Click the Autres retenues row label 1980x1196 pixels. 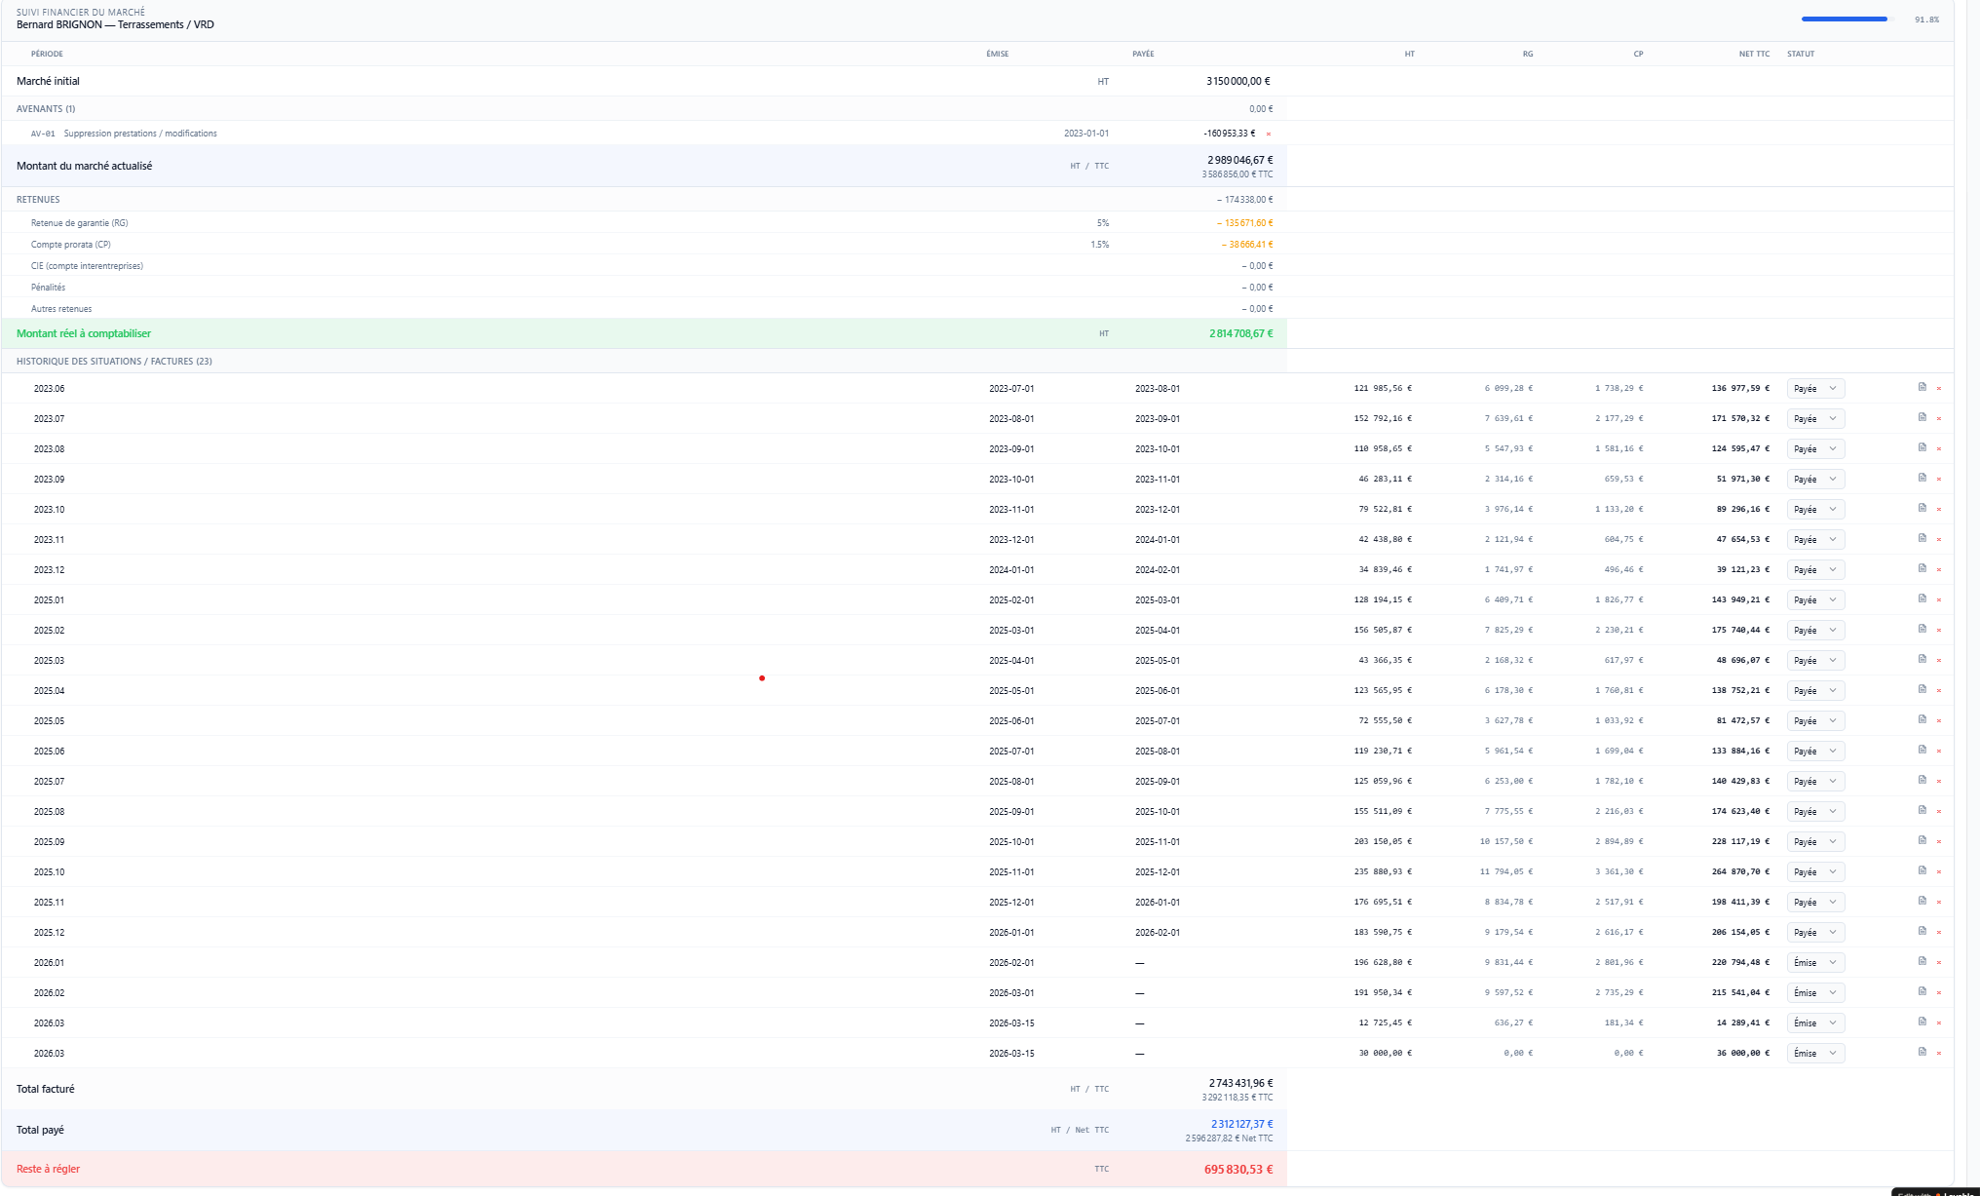coord(61,308)
